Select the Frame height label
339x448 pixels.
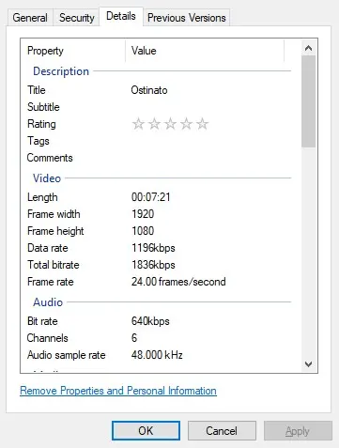point(55,231)
